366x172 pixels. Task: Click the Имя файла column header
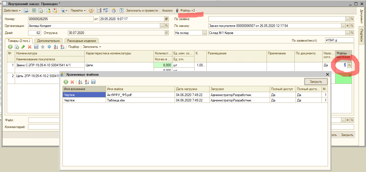coord(140,89)
